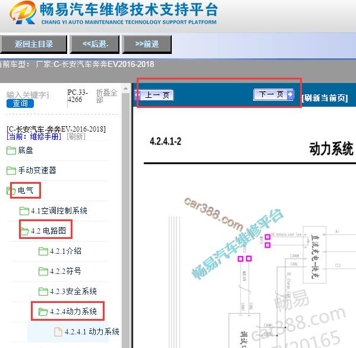Click the 下一页 next page button
The height and width of the screenshot is (348, 356).
pos(273,95)
